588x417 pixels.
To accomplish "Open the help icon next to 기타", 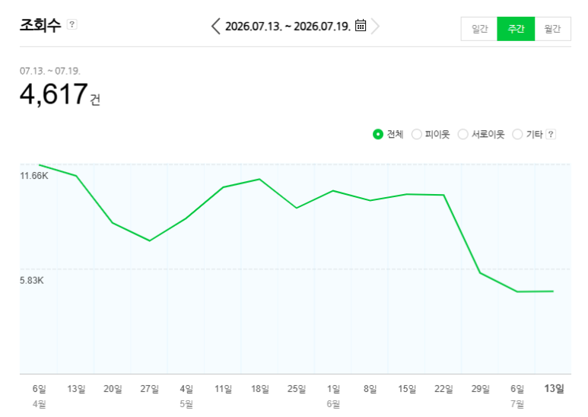I will coord(551,134).
